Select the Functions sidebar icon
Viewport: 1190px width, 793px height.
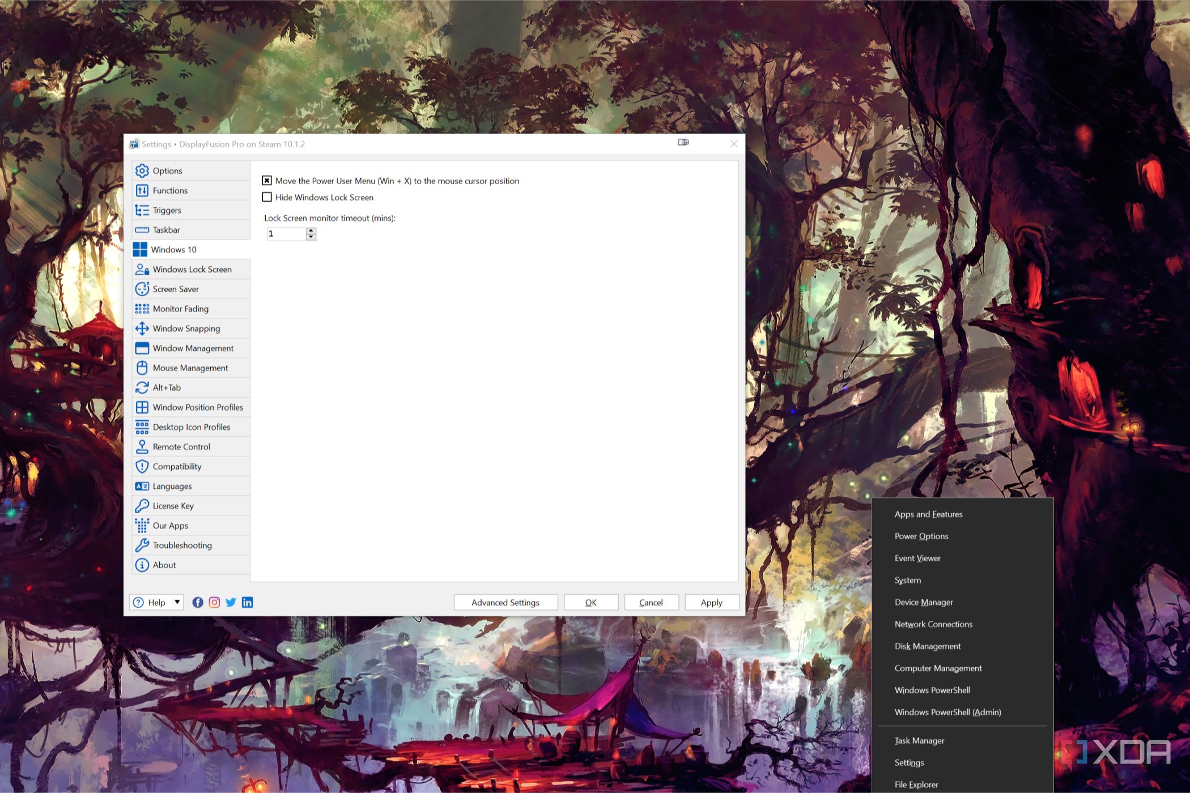point(142,190)
